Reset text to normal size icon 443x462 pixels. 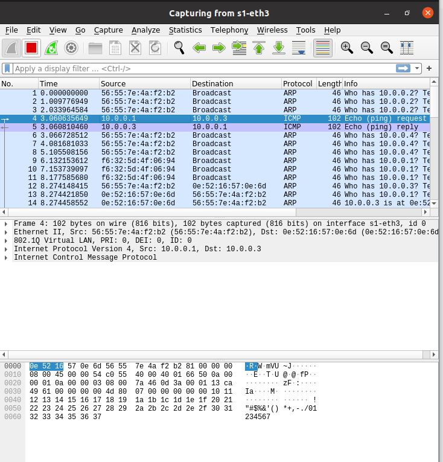point(386,48)
